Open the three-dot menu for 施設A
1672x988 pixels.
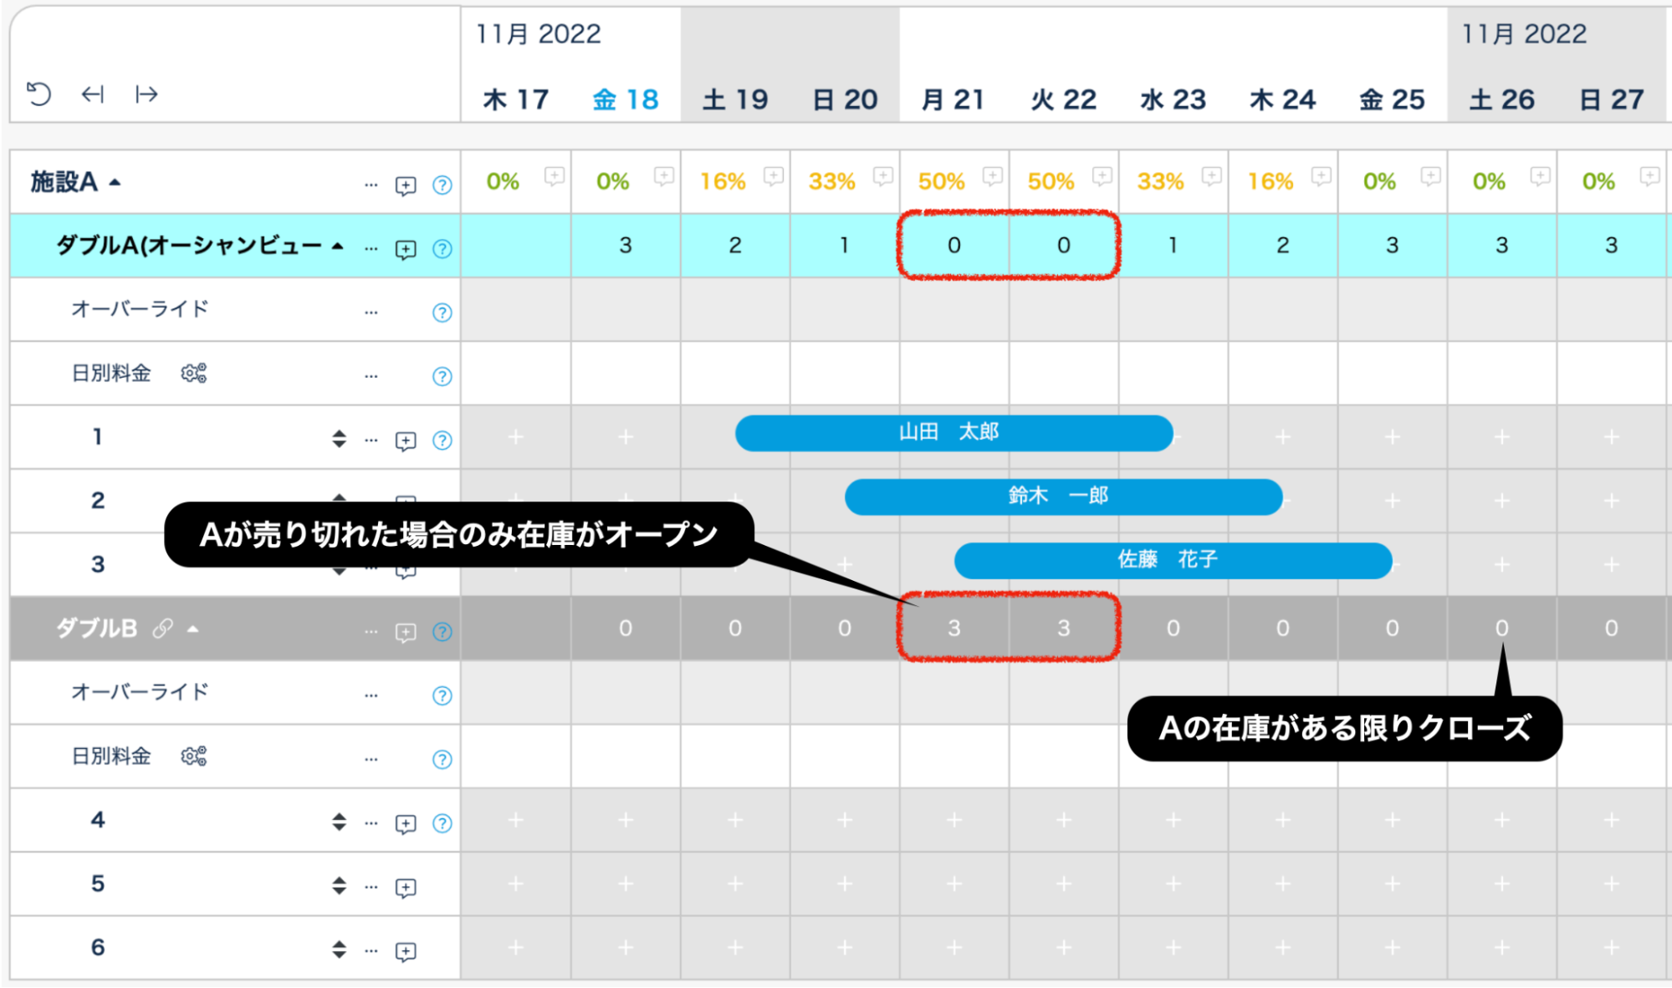[371, 185]
